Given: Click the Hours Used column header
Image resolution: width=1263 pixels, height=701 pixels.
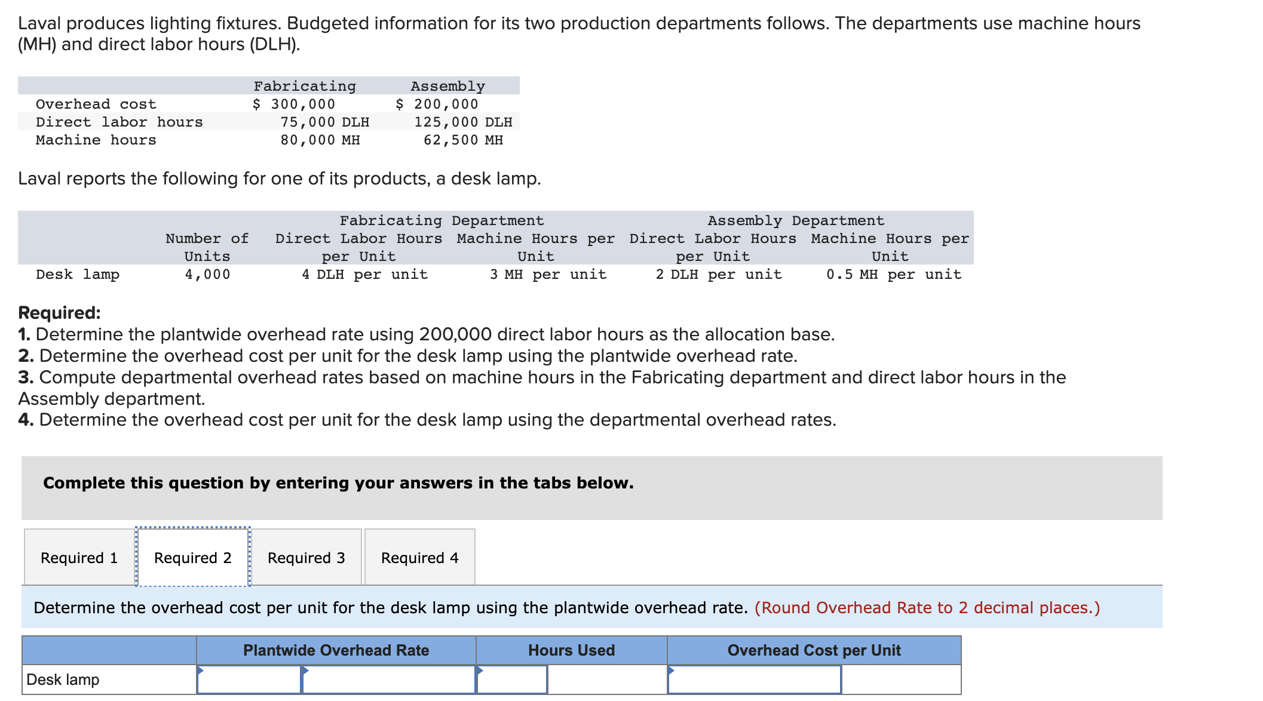Looking at the screenshot, I should pos(571,650).
